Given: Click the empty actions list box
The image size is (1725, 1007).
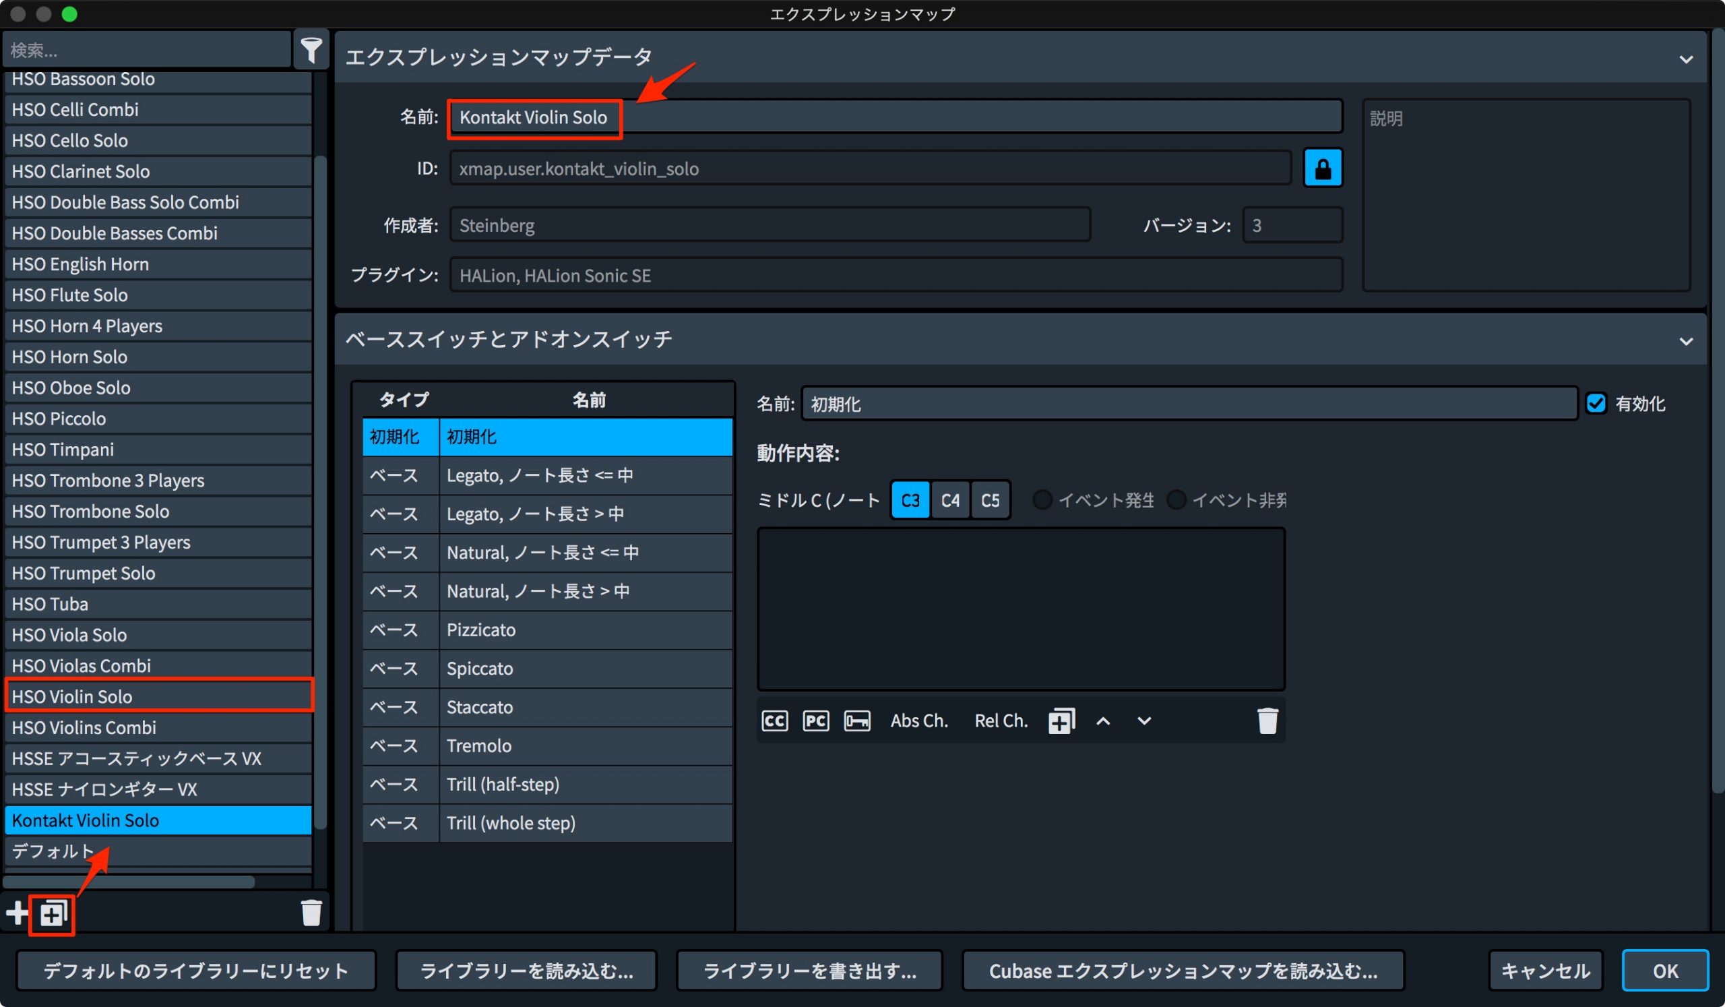Looking at the screenshot, I should point(1021,609).
